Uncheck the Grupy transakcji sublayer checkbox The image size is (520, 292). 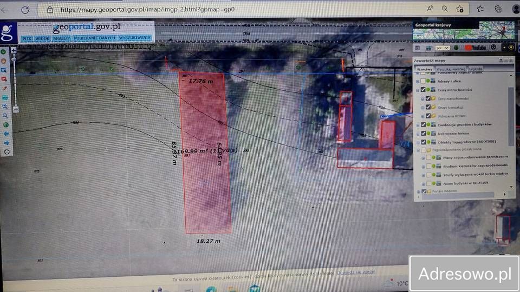tap(428, 107)
